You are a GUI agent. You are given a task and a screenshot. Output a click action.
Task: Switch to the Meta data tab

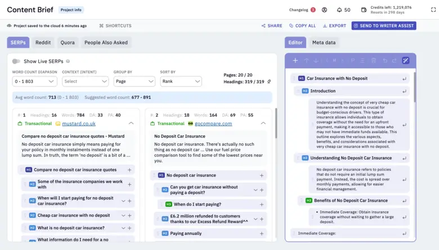click(325, 43)
